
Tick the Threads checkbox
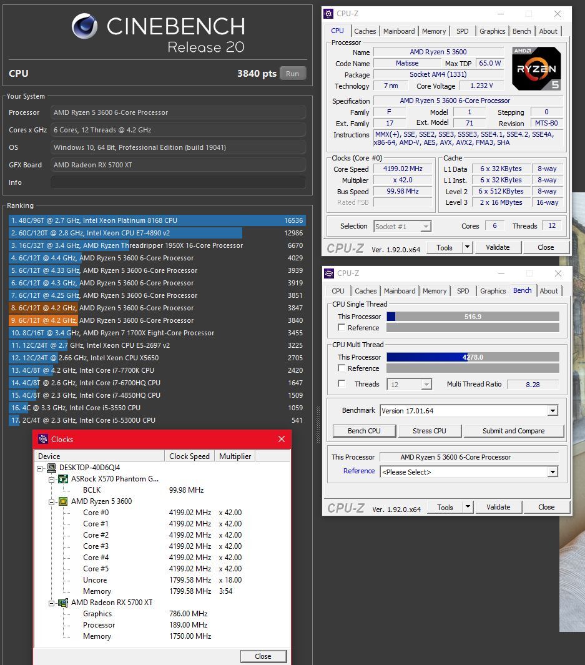point(342,383)
